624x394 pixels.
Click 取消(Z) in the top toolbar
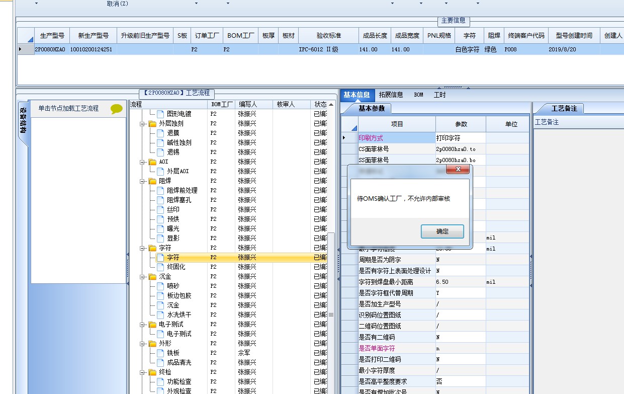pos(118,4)
